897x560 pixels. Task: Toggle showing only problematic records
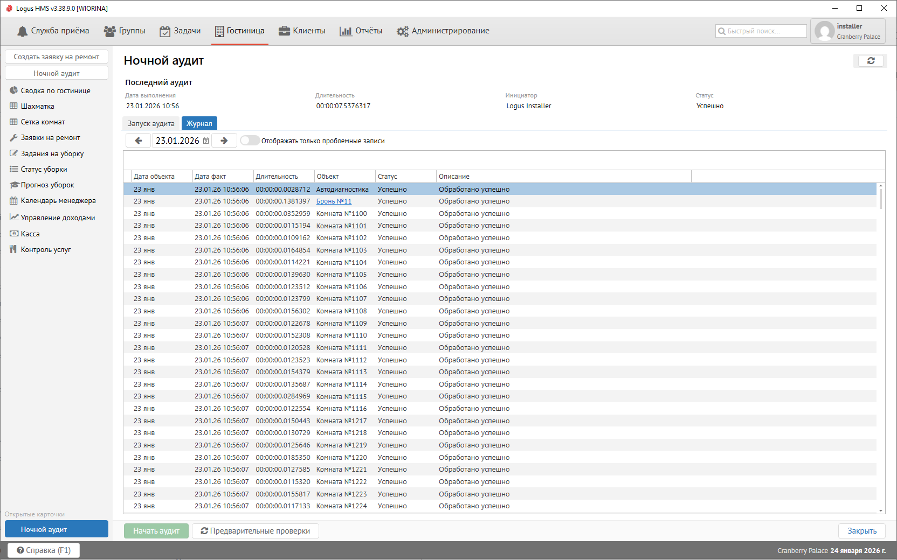click(250, 141)
